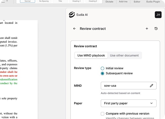Click the sow-usa MIND input field

click(x=129, y=86)
